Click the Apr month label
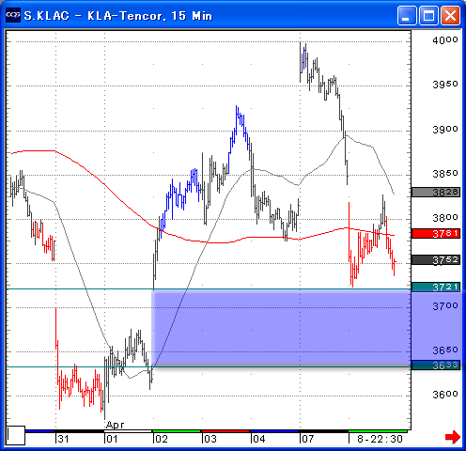The image size is (466, 451). click(x=115, y=425)
